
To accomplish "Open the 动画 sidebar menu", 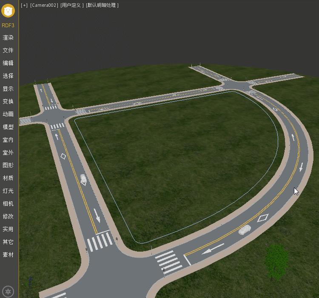I will [x=8, y=114].
